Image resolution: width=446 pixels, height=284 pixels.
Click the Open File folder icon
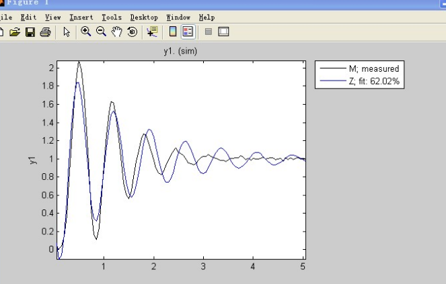coord(15,32)
